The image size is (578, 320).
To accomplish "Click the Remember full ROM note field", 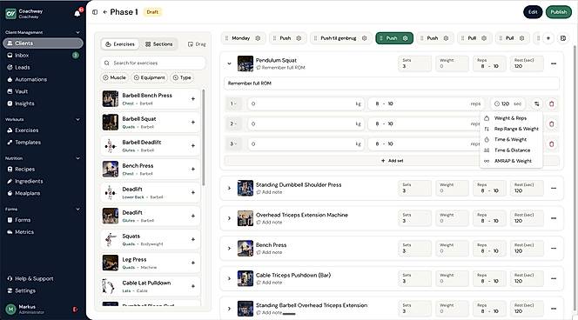I will coord(392,83).
